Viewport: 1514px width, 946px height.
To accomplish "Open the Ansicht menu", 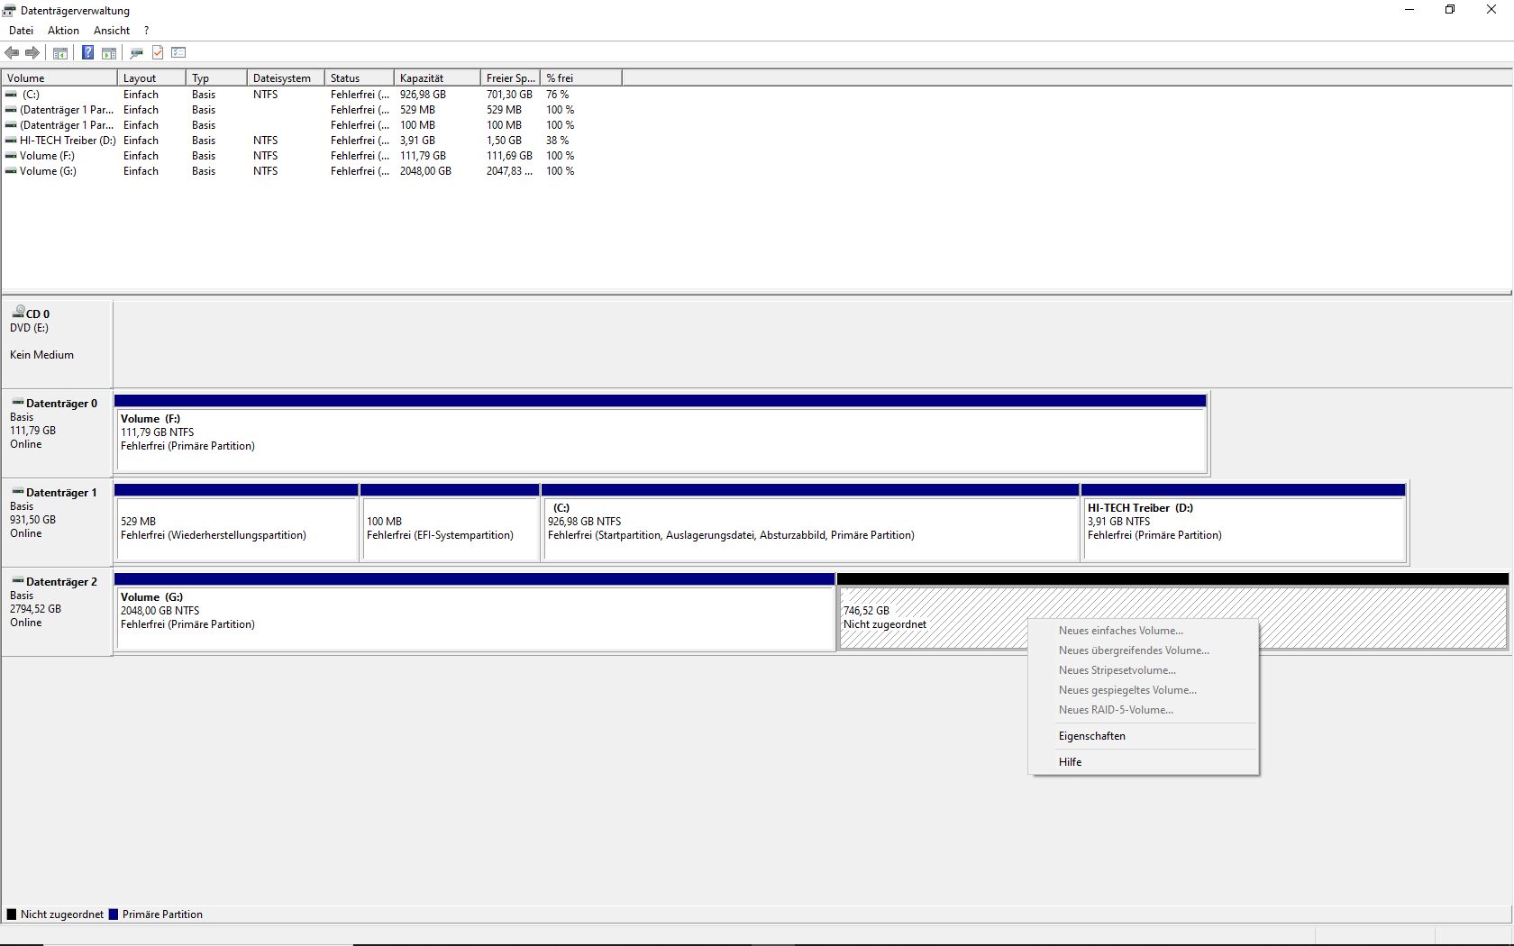I will [x=112, y=31].
